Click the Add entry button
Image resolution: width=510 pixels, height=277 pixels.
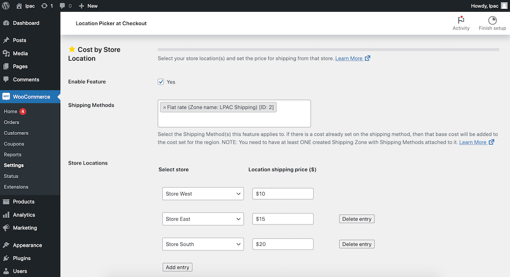click(x=177, y=267)
